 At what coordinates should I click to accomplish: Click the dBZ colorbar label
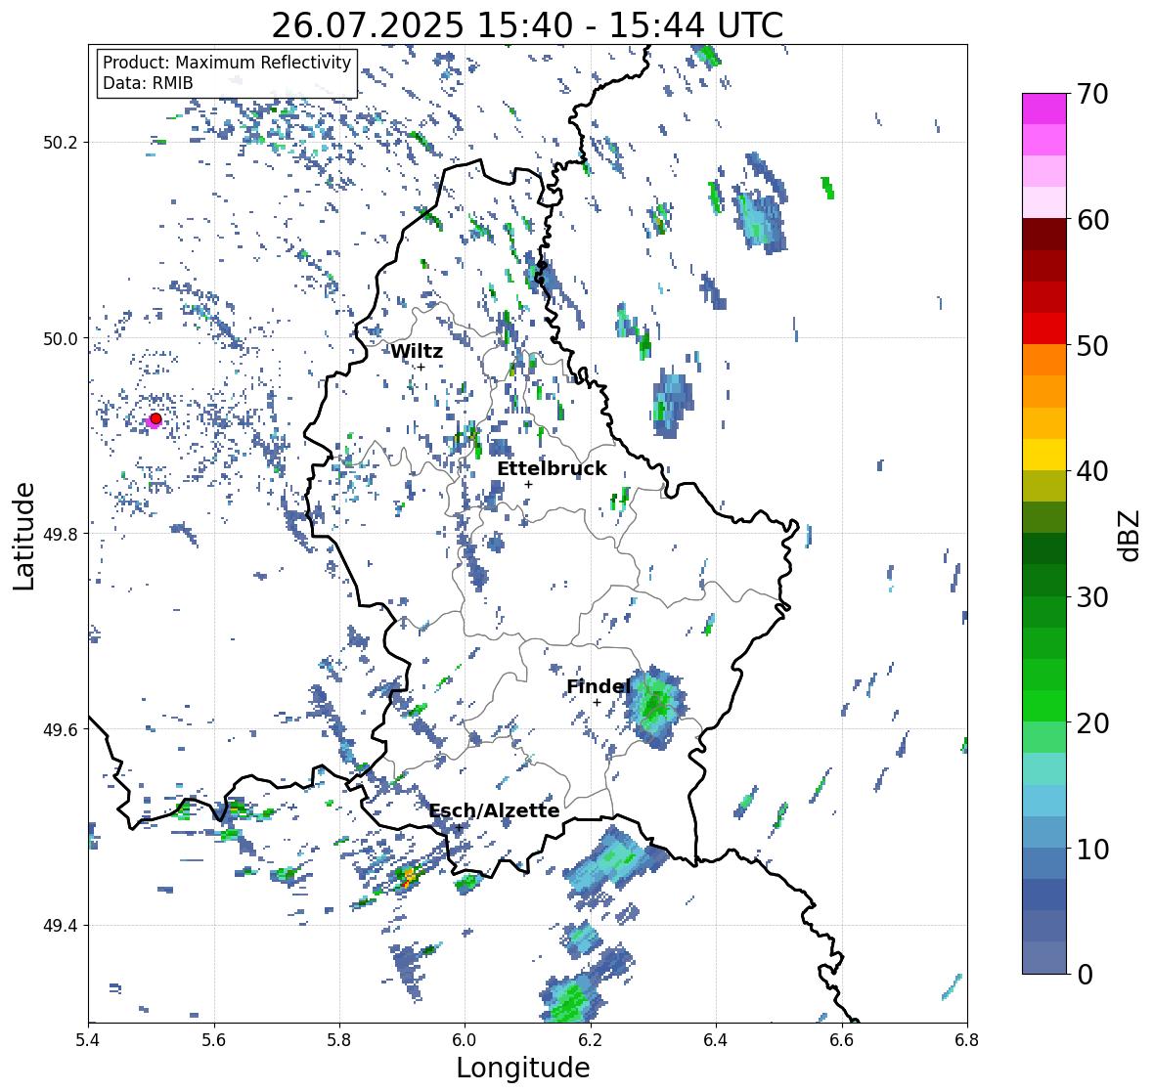(1131, 536)
